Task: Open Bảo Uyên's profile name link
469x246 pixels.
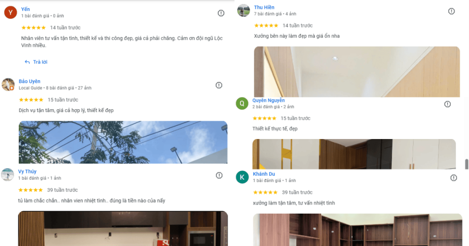Action: point(29,81)
